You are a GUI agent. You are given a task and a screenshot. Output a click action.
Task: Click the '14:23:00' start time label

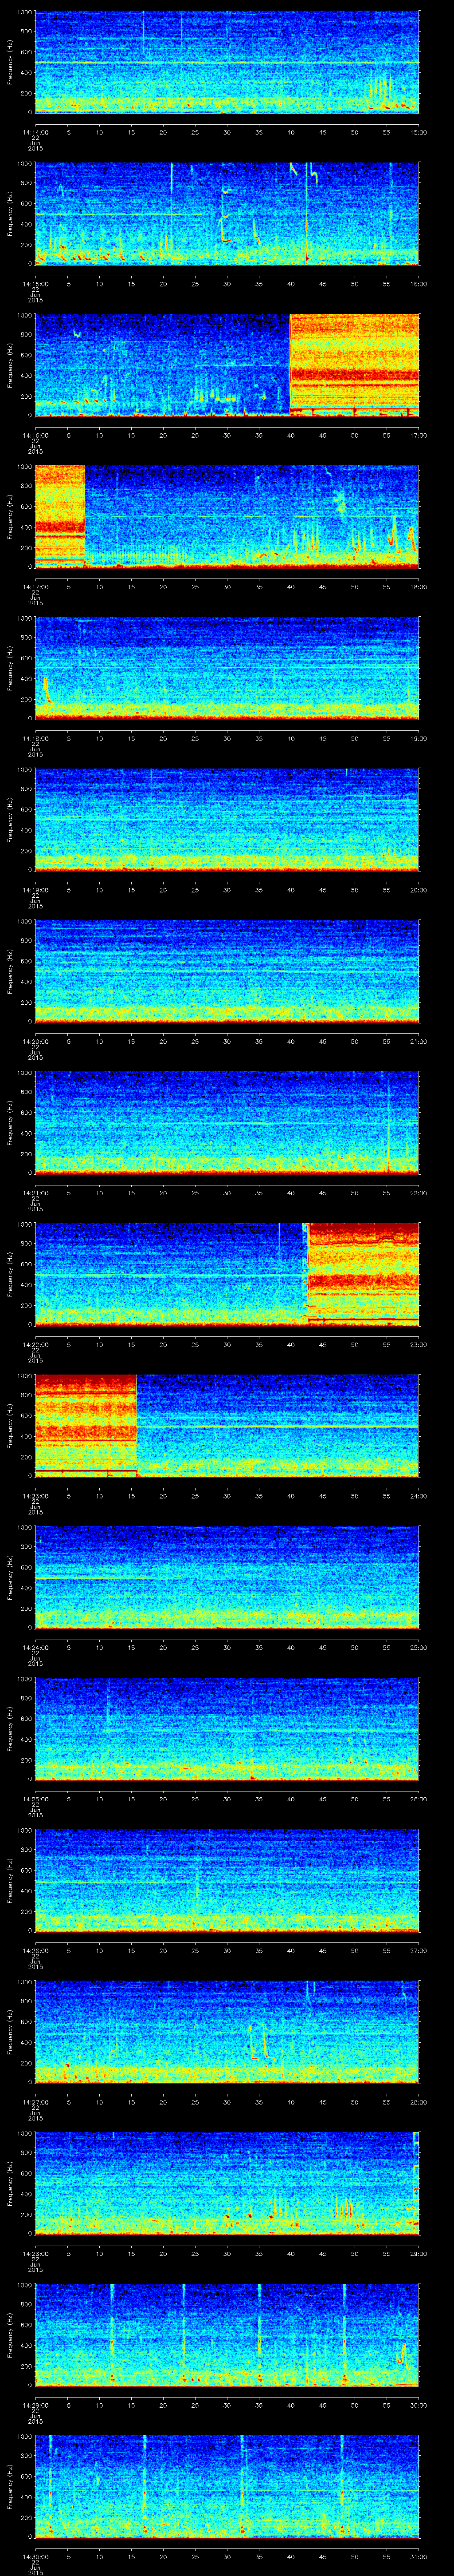(x=35, y=1495)
